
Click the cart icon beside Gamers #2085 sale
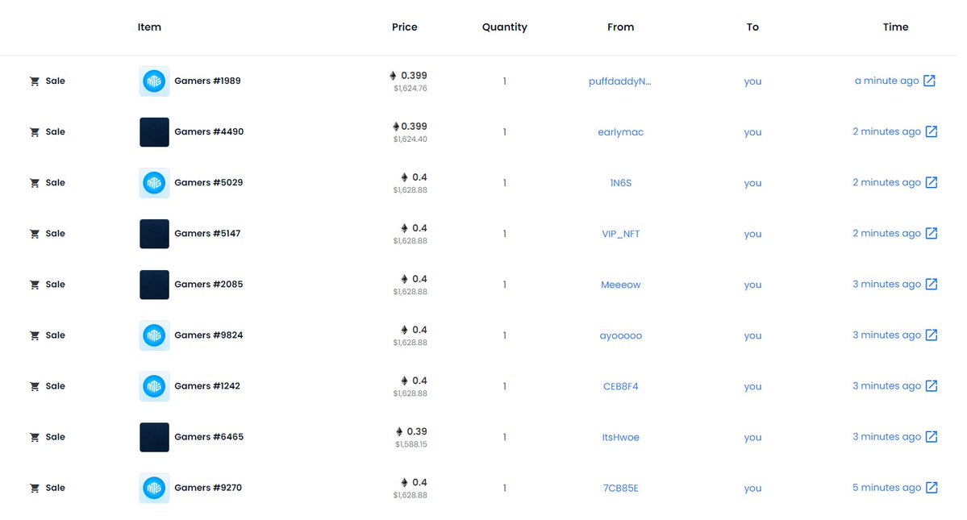click(35, 285)
